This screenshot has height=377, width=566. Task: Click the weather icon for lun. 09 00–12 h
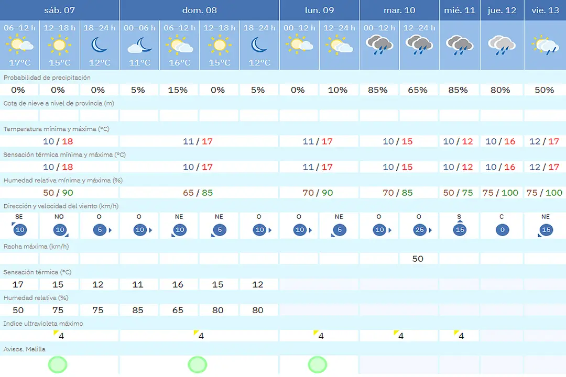[299, 44]
